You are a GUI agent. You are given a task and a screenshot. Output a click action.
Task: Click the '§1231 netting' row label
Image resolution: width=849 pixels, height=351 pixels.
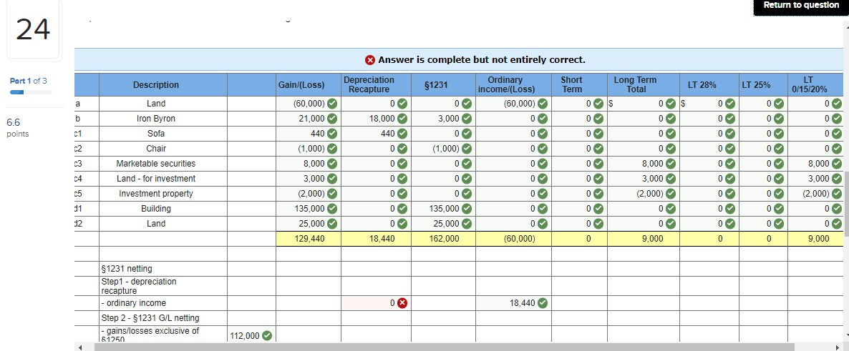[x=125, y=269]
